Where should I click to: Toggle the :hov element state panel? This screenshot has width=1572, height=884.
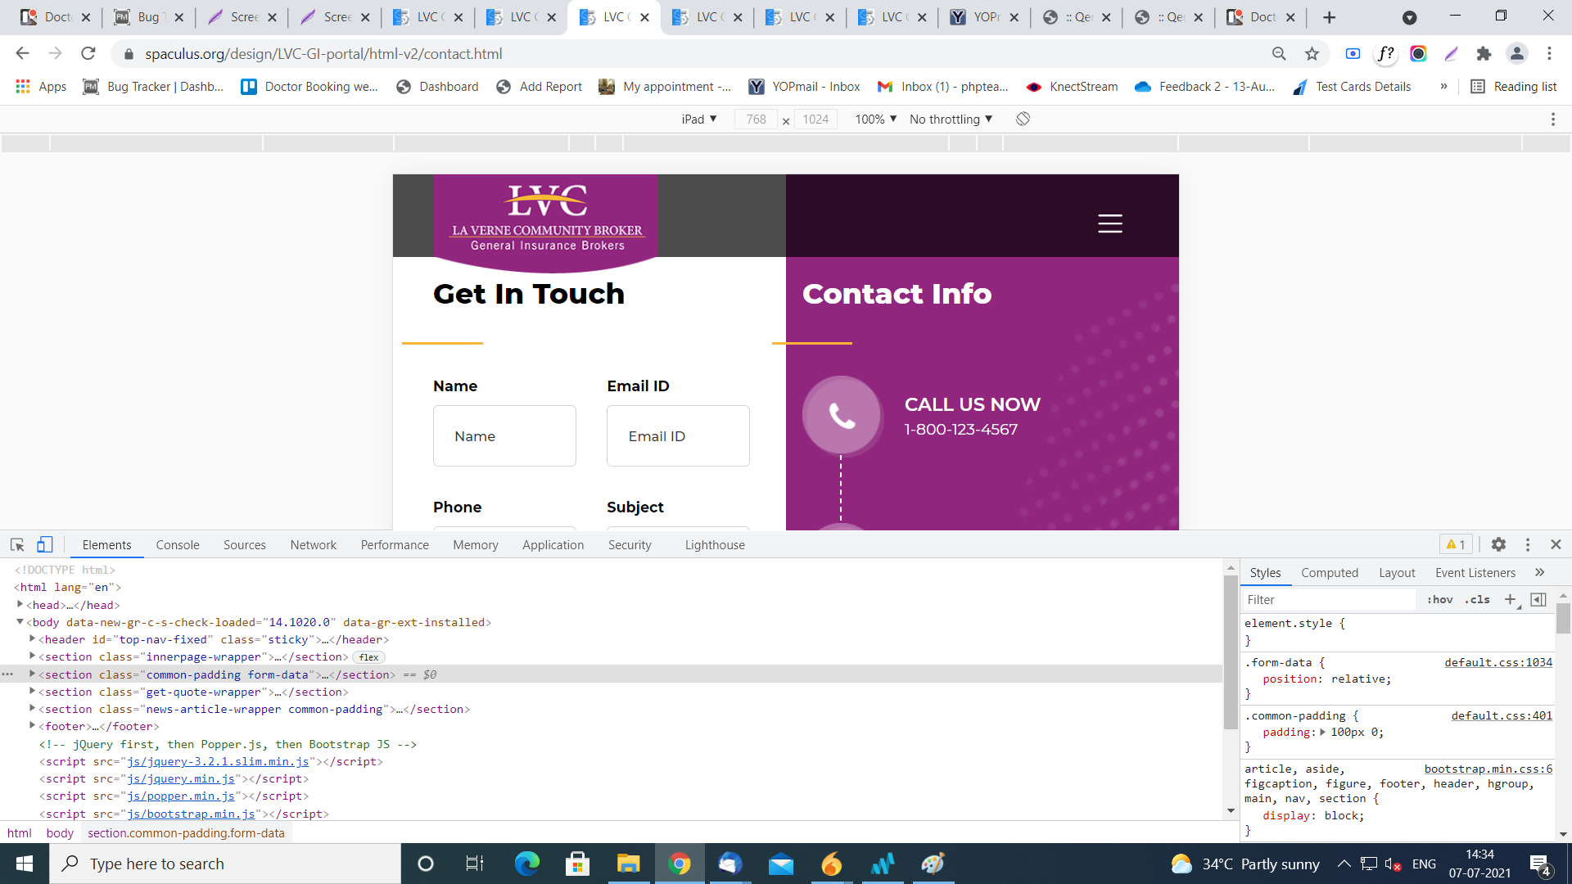(1439, 599)
